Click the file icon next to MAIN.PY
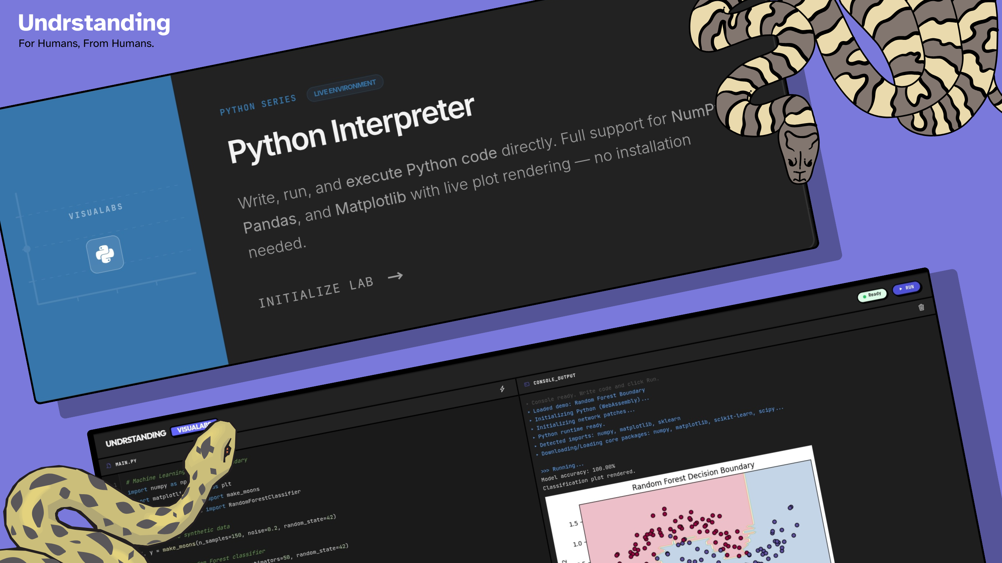 tap(109, 466)
